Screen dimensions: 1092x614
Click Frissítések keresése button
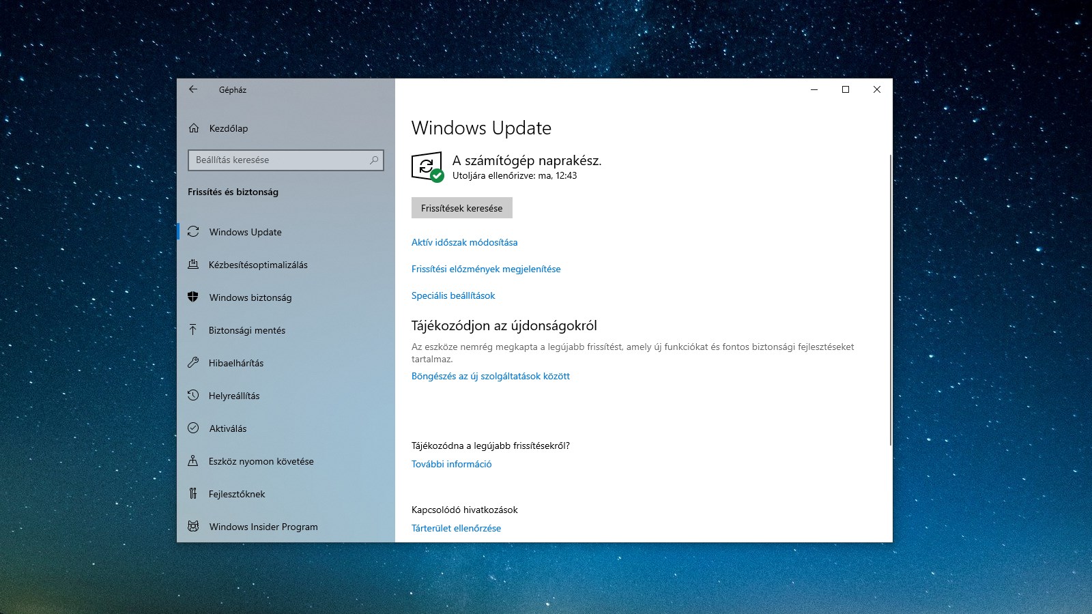click(x=462, y=208)
